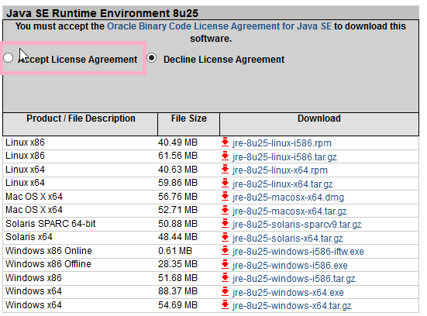Download jre-8u25-linux-x64.rpm link
Viewport: 427px width, 316px height.
(280, 170)
